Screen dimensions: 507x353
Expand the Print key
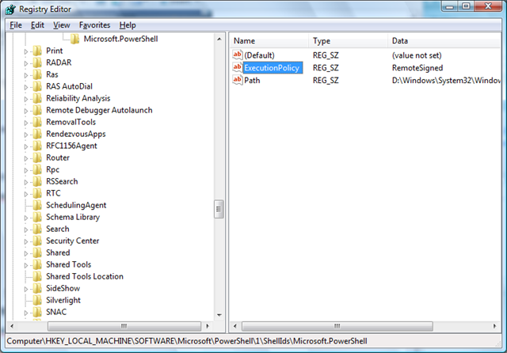click(26, 51)
